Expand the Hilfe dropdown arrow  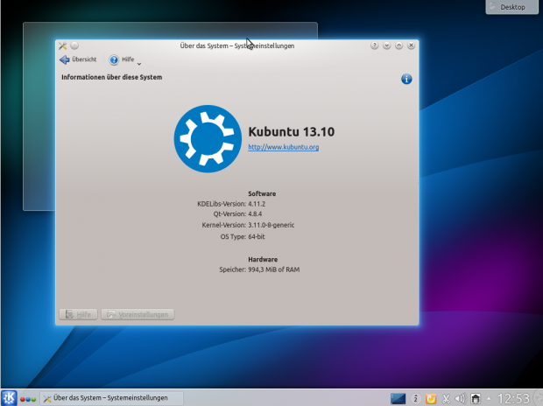[139, 64]
